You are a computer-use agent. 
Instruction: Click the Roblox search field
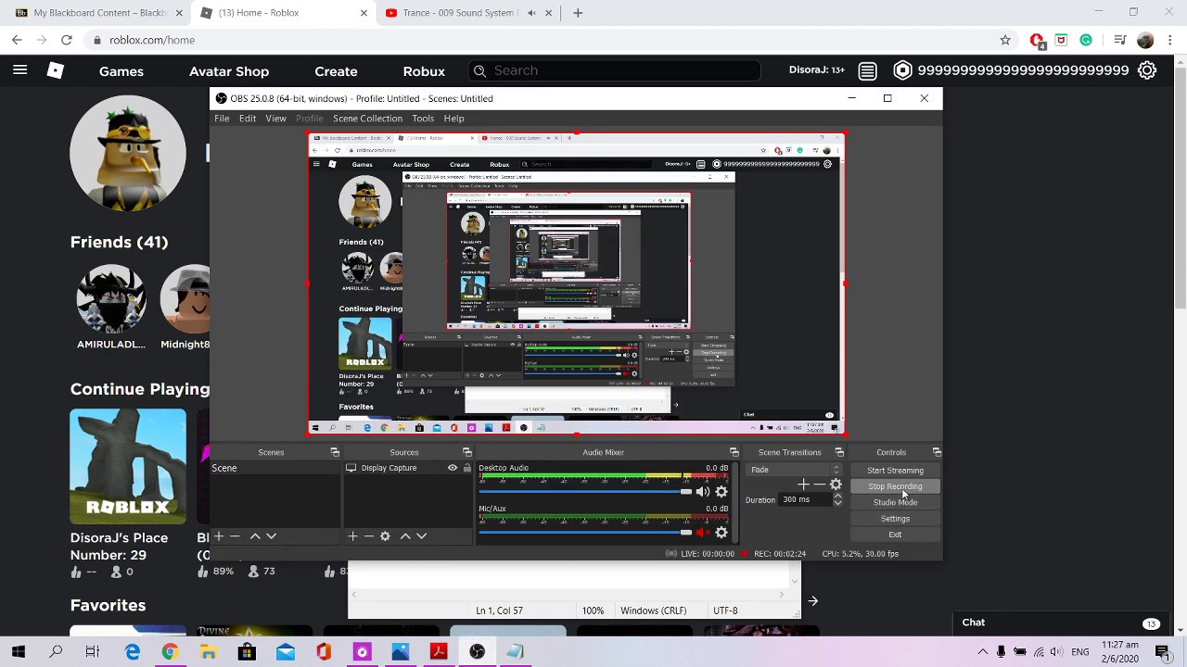click(614, 70)
